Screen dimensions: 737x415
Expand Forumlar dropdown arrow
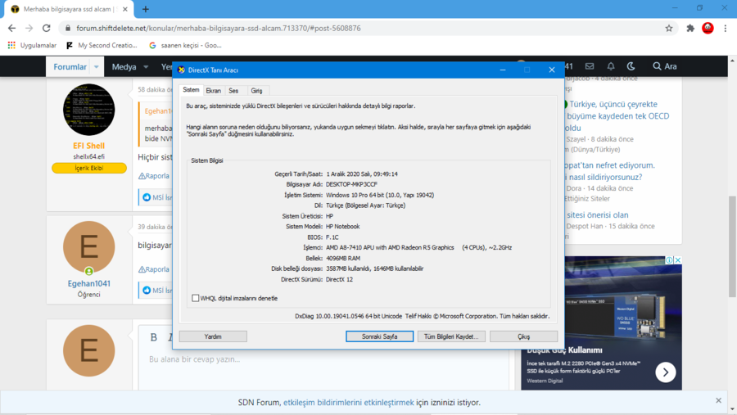coord(97,67)
